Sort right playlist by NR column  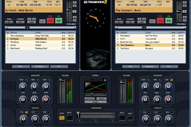(118, 32)
